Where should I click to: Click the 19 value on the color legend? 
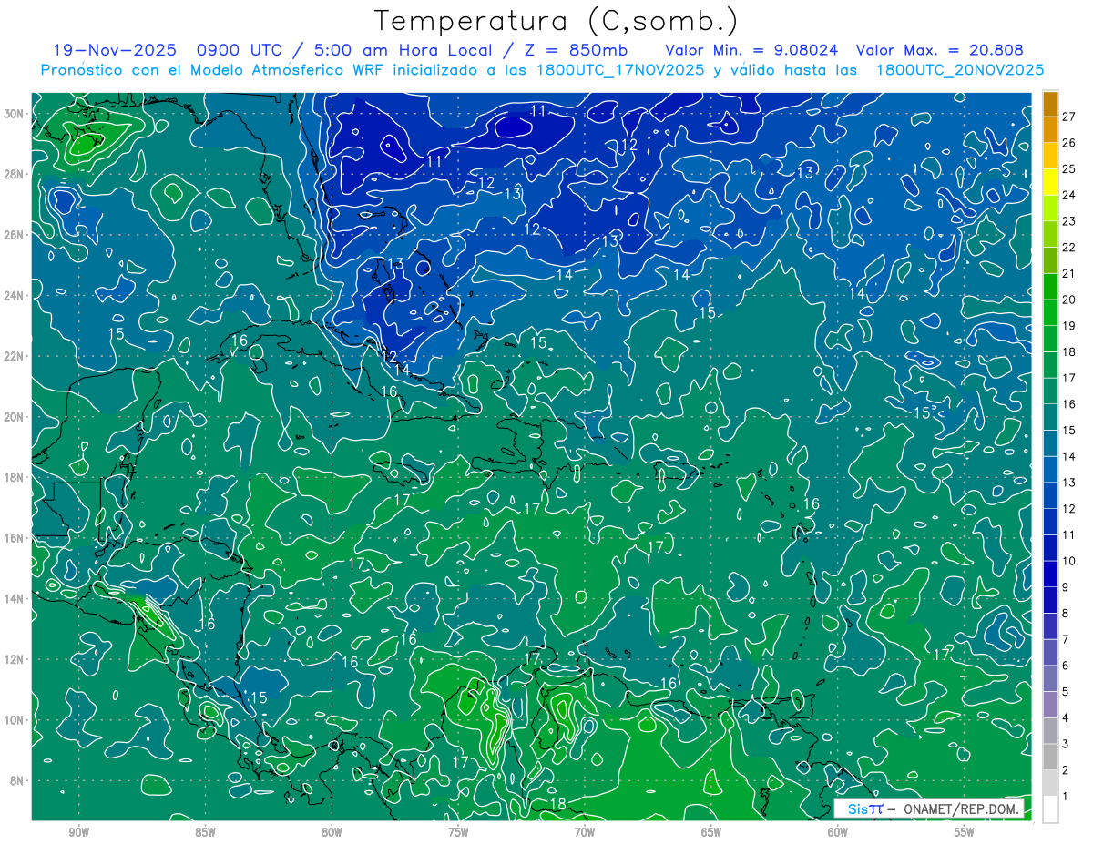pos(1069,326)
